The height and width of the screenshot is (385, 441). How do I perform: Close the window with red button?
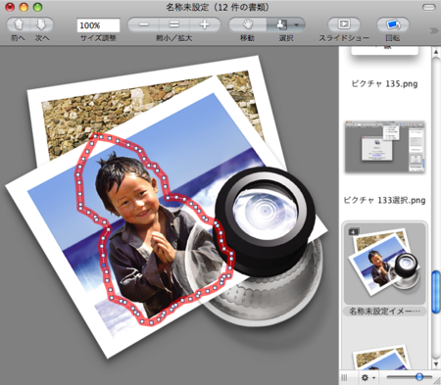10,7
